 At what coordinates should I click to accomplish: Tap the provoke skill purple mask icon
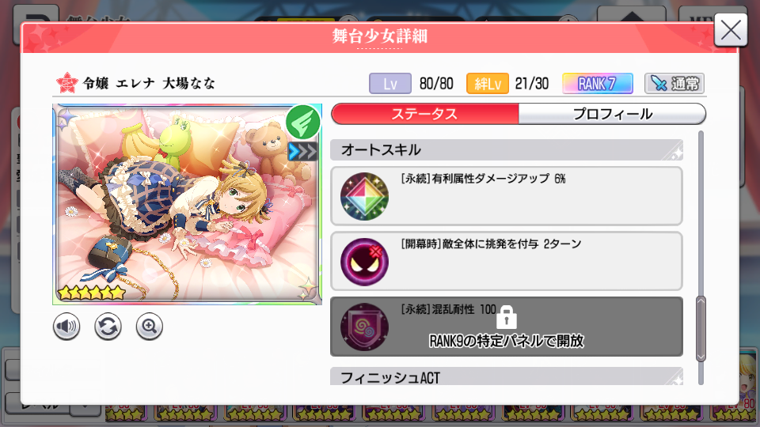click(x=364, y=262)
